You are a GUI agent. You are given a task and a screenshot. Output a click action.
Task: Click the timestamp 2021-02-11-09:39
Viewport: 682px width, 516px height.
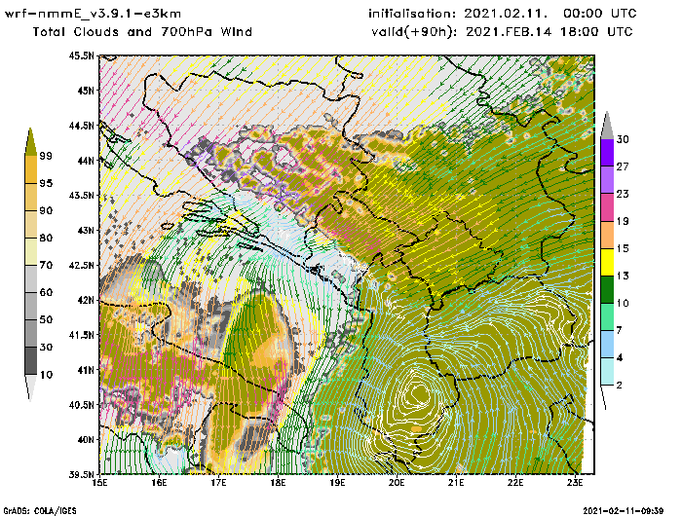623,511
